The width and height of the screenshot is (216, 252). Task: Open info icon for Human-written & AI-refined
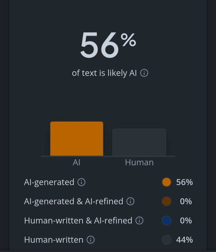click(139, 220)
